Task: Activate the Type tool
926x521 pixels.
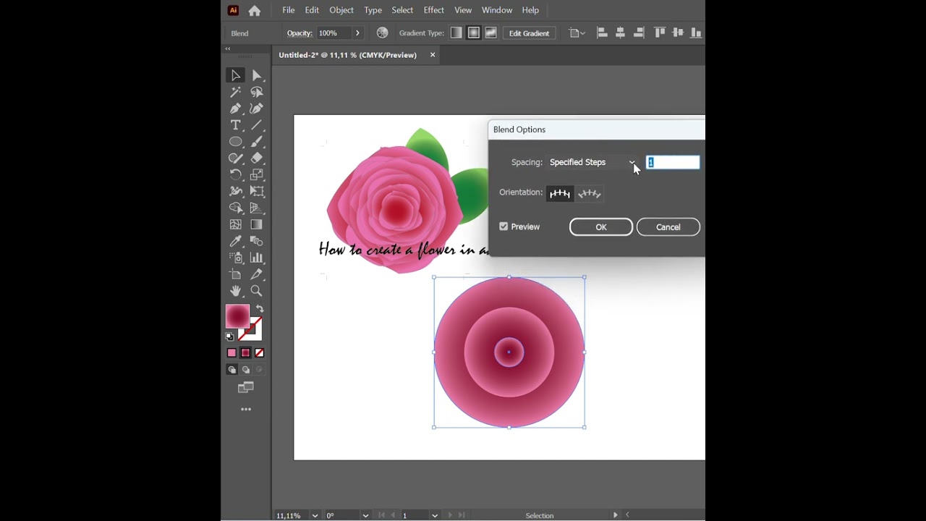Action: pos(235,125)
